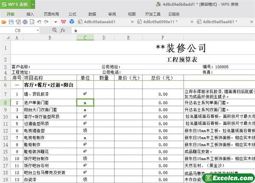Select row 8 header

click(6, 103)
